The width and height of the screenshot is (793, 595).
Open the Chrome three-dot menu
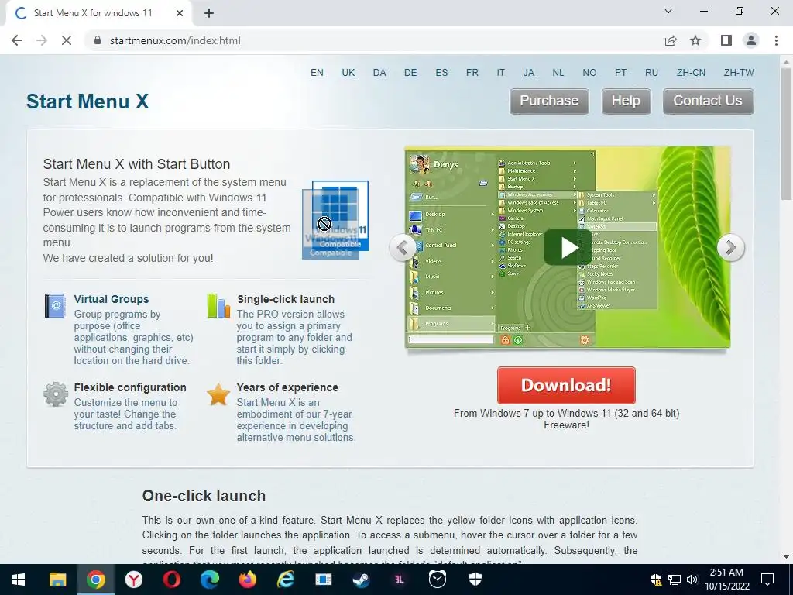pos(776,40)
